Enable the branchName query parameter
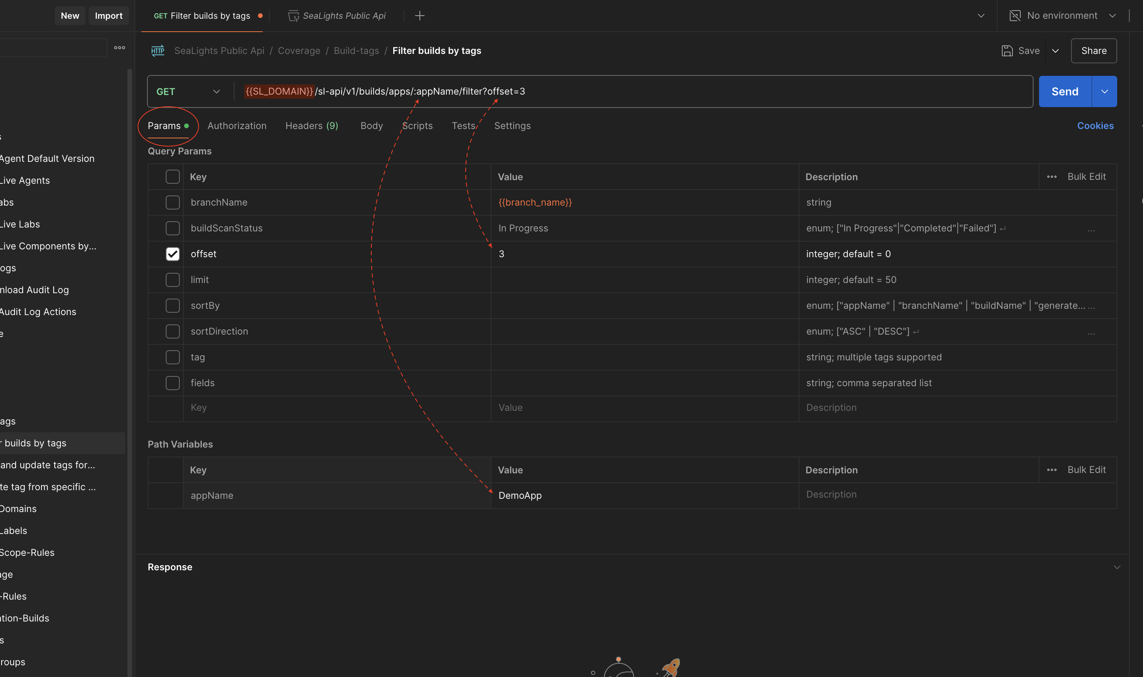This screenshot has height=677, width=1143. (172, 202)
